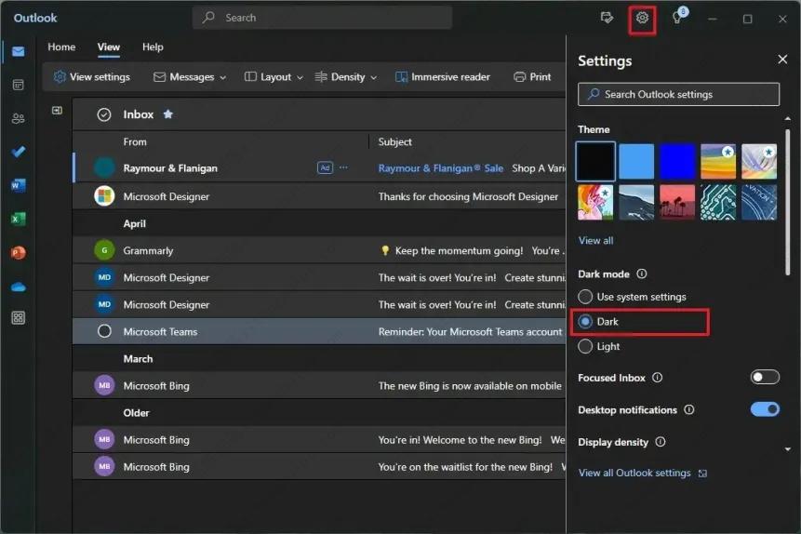Select Use system settings radio
The image size is (801, 534).
coord(585,297)
